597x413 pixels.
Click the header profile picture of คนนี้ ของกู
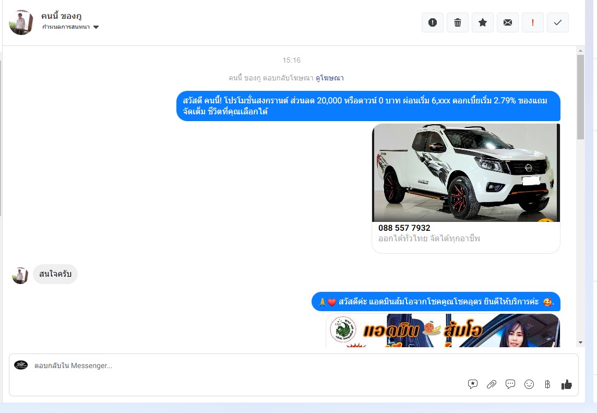tap(21, 22)
